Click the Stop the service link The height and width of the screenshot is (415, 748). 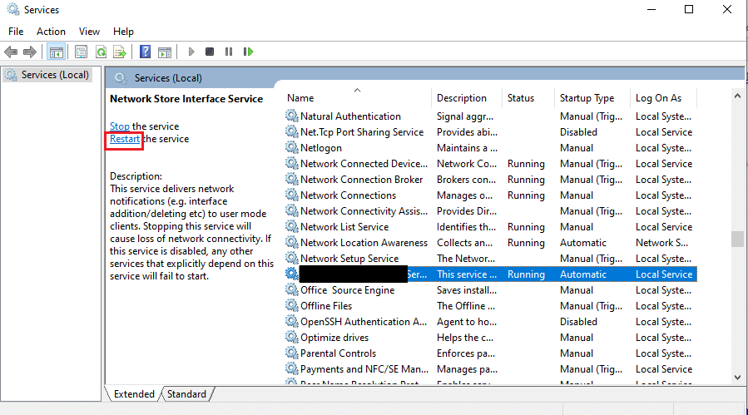[x=120, y=126]
